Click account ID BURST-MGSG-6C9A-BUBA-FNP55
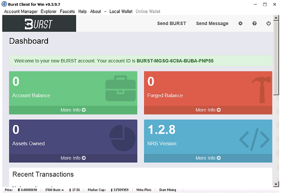281x195 pixels. tap(175, 61)
